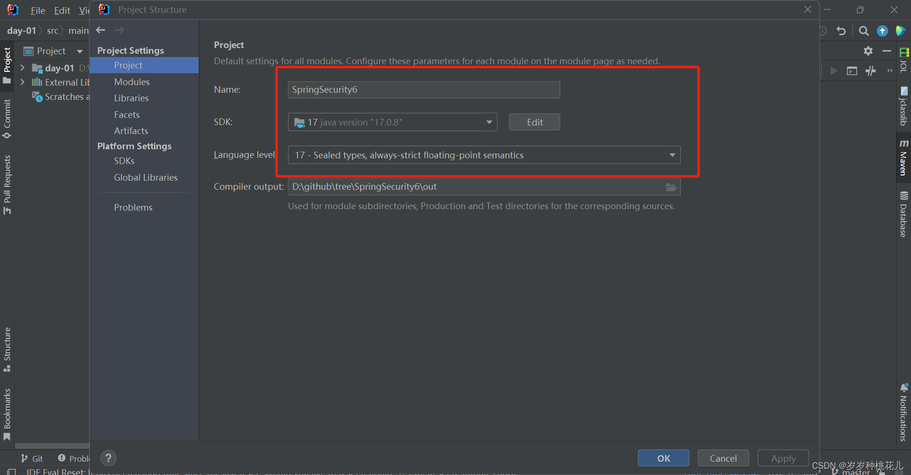
Task: Click the Search Everywhere magnifier icon
Action: tap(863, 30)
